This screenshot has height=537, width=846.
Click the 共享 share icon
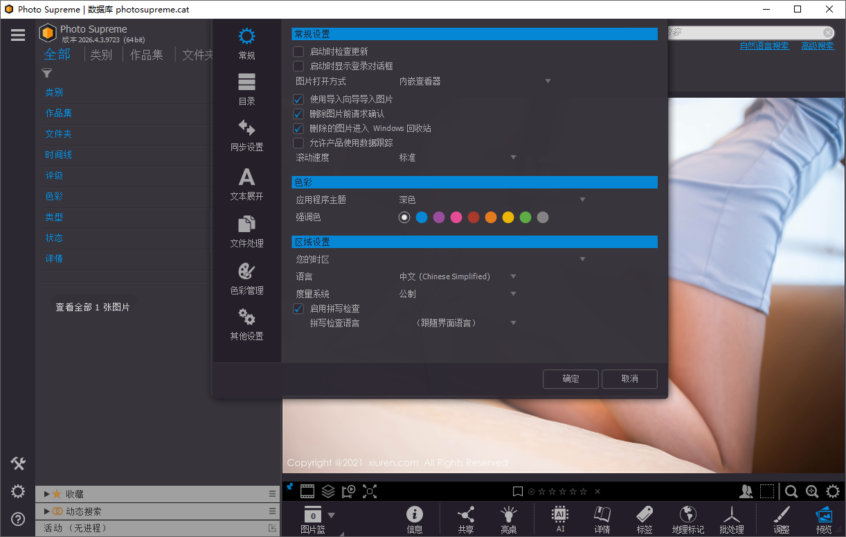[466, 520]
